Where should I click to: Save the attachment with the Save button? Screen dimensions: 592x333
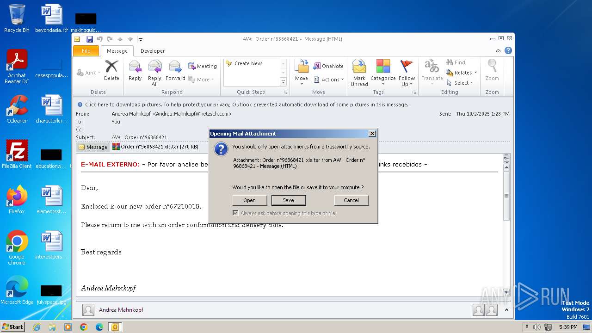pos(289,200)
